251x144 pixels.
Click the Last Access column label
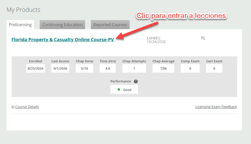point(60,61)
